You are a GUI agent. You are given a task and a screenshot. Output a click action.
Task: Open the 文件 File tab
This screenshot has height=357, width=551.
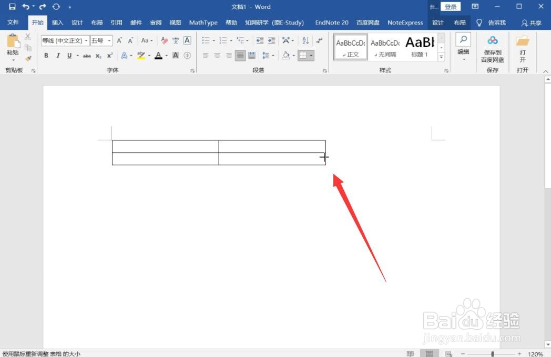pos(13,23)
